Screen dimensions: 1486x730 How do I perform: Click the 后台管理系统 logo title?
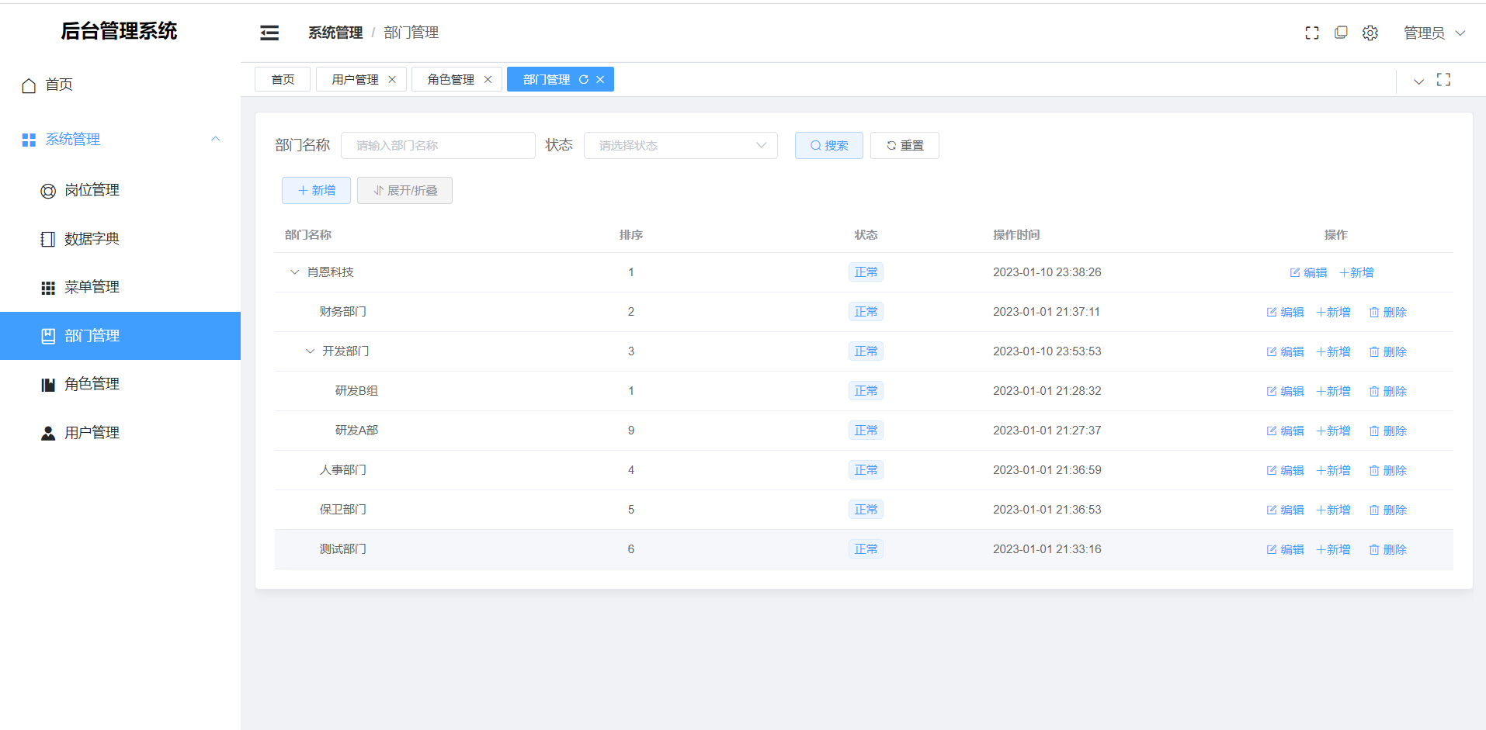pos(119,31)
